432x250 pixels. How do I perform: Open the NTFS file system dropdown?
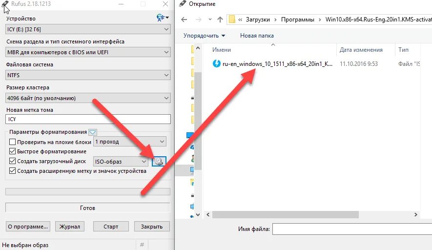[88, 75]
